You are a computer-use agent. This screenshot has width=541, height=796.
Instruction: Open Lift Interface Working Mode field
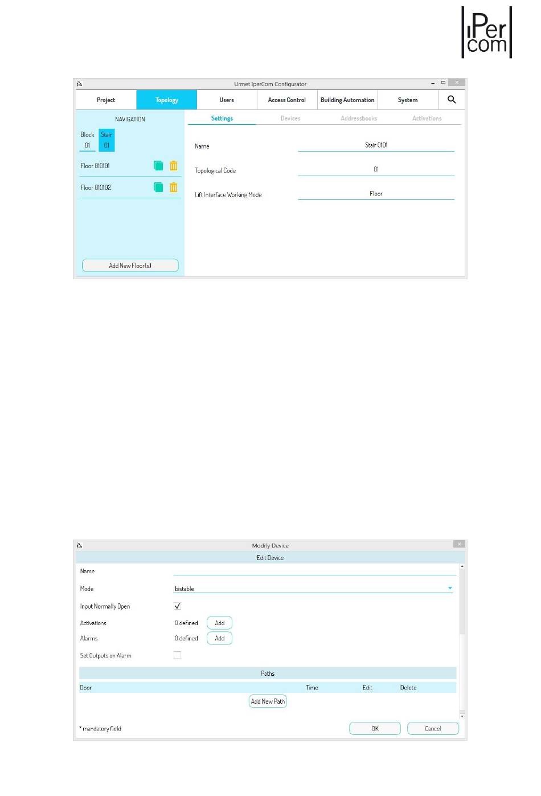(376, 194)
